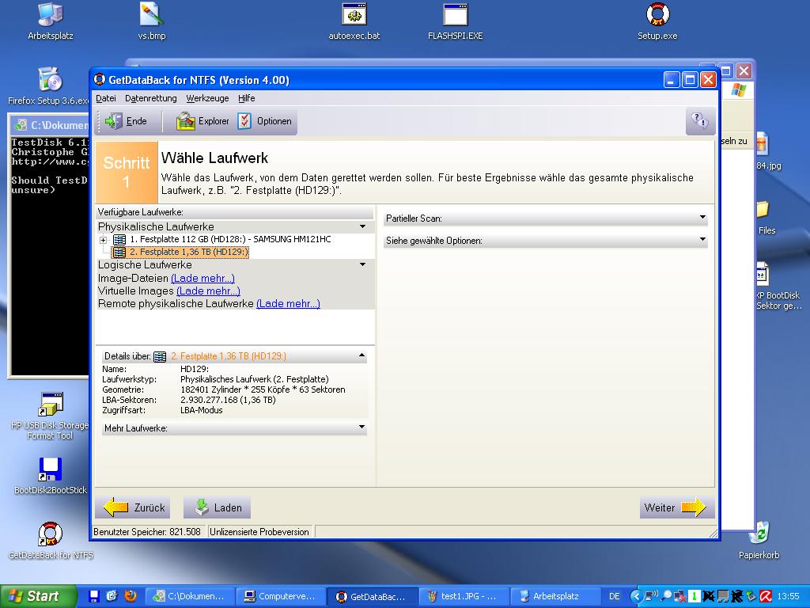Select the FLASHSPI.EXE desktop icon
Image resolution: width=810 pixels, height=608 pixels.
tap(455, 21)
